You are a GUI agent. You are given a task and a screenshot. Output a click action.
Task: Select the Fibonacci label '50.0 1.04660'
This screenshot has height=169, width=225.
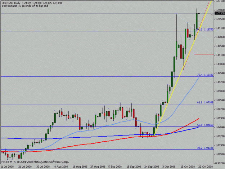(x=205, y=125)
